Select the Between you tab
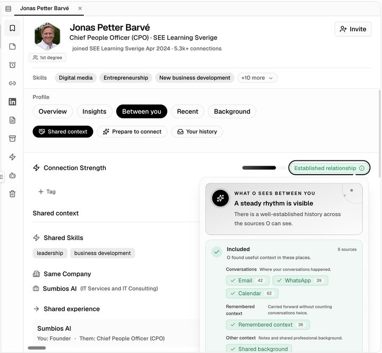Screen dimensions: 382x353 (x=142, y=111)
